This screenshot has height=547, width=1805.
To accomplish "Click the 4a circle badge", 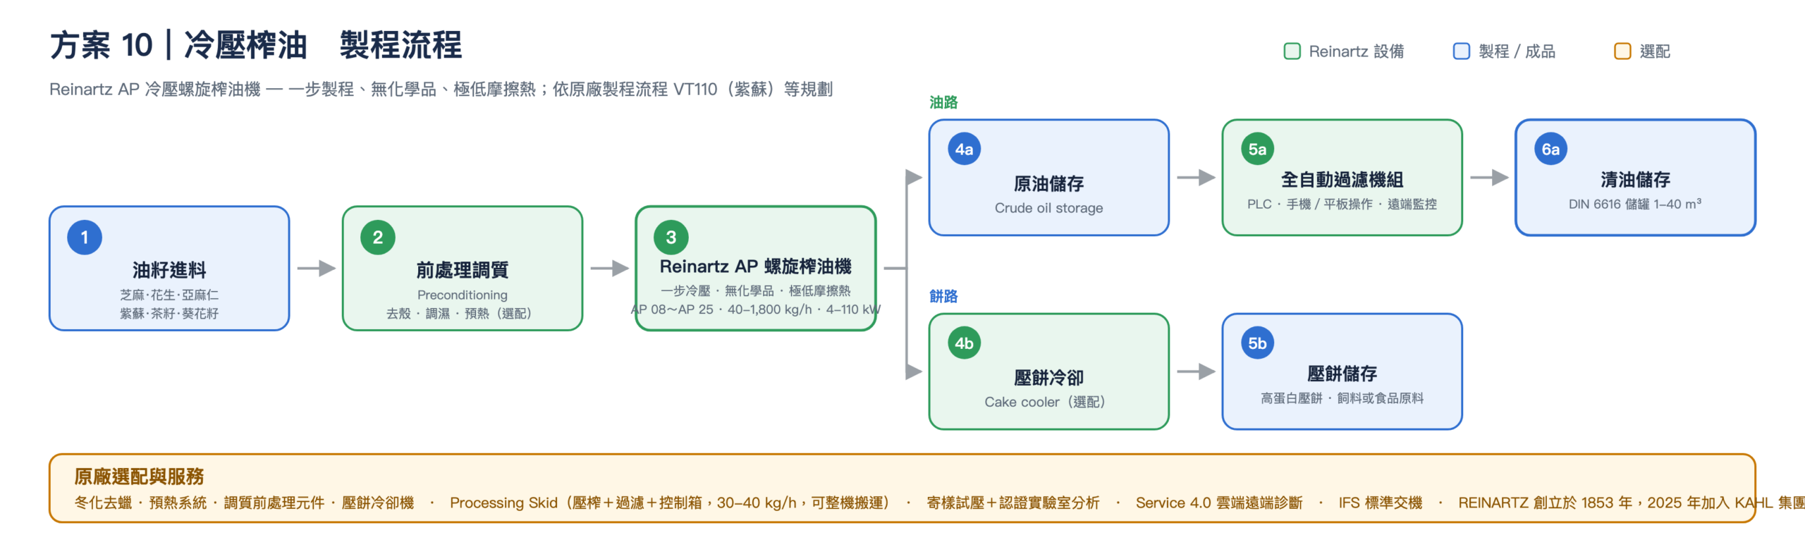I will (x=964, y=149).
